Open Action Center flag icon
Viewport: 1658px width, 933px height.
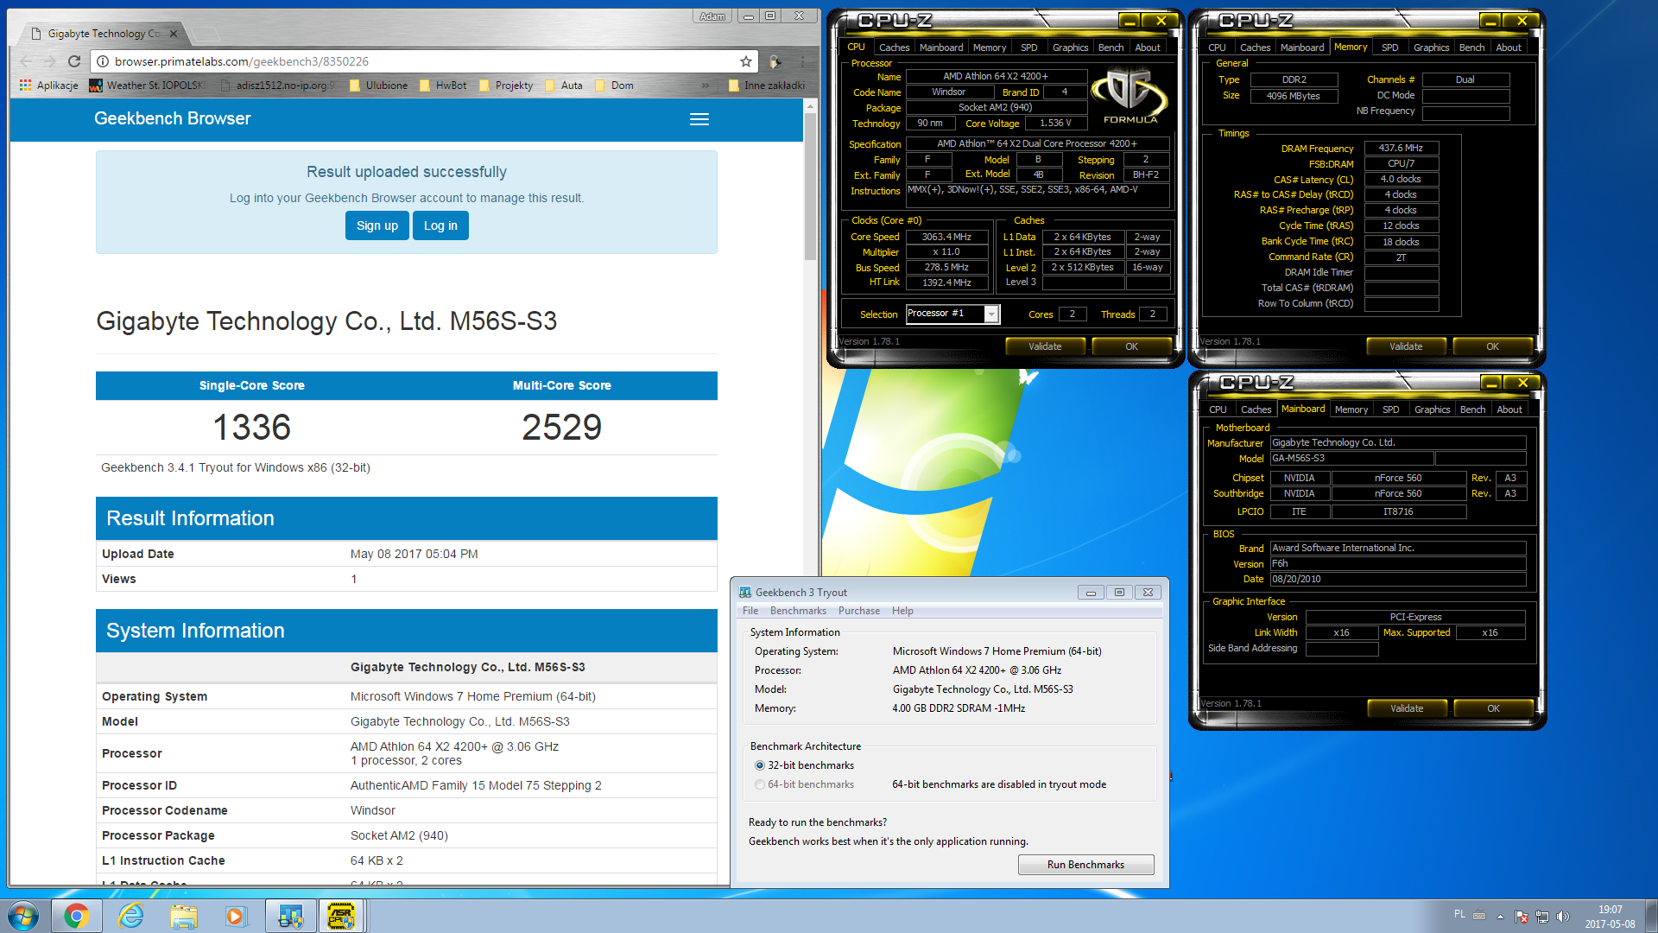[1522, 917]
